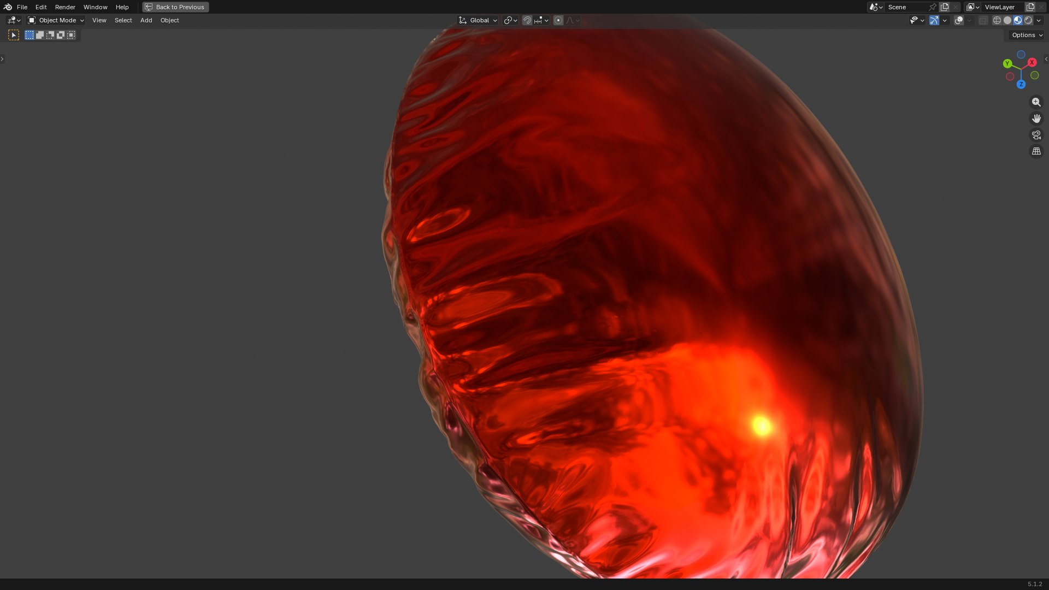Open the viewport Select menu
This screenshot has height=590, width=1049.
(123, 20)
